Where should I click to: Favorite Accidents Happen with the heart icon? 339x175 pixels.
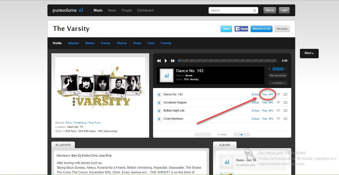coord(278,103)
